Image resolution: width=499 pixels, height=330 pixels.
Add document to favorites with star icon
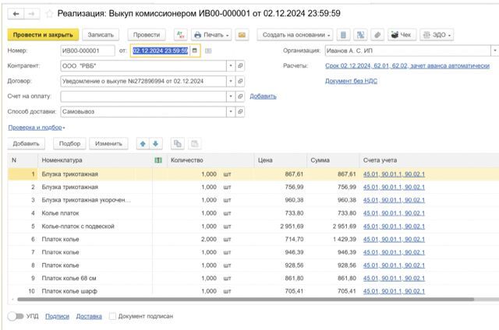coord(49,14)
